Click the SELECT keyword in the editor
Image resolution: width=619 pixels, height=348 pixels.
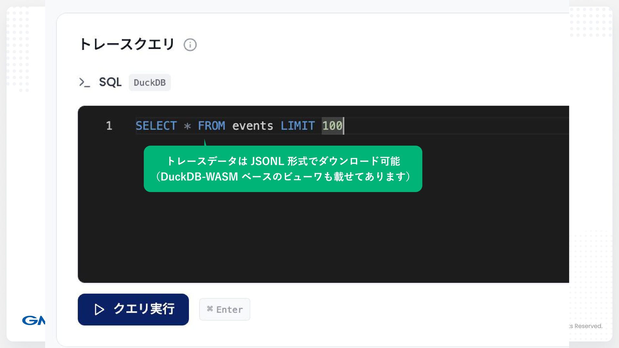point(156,126)
